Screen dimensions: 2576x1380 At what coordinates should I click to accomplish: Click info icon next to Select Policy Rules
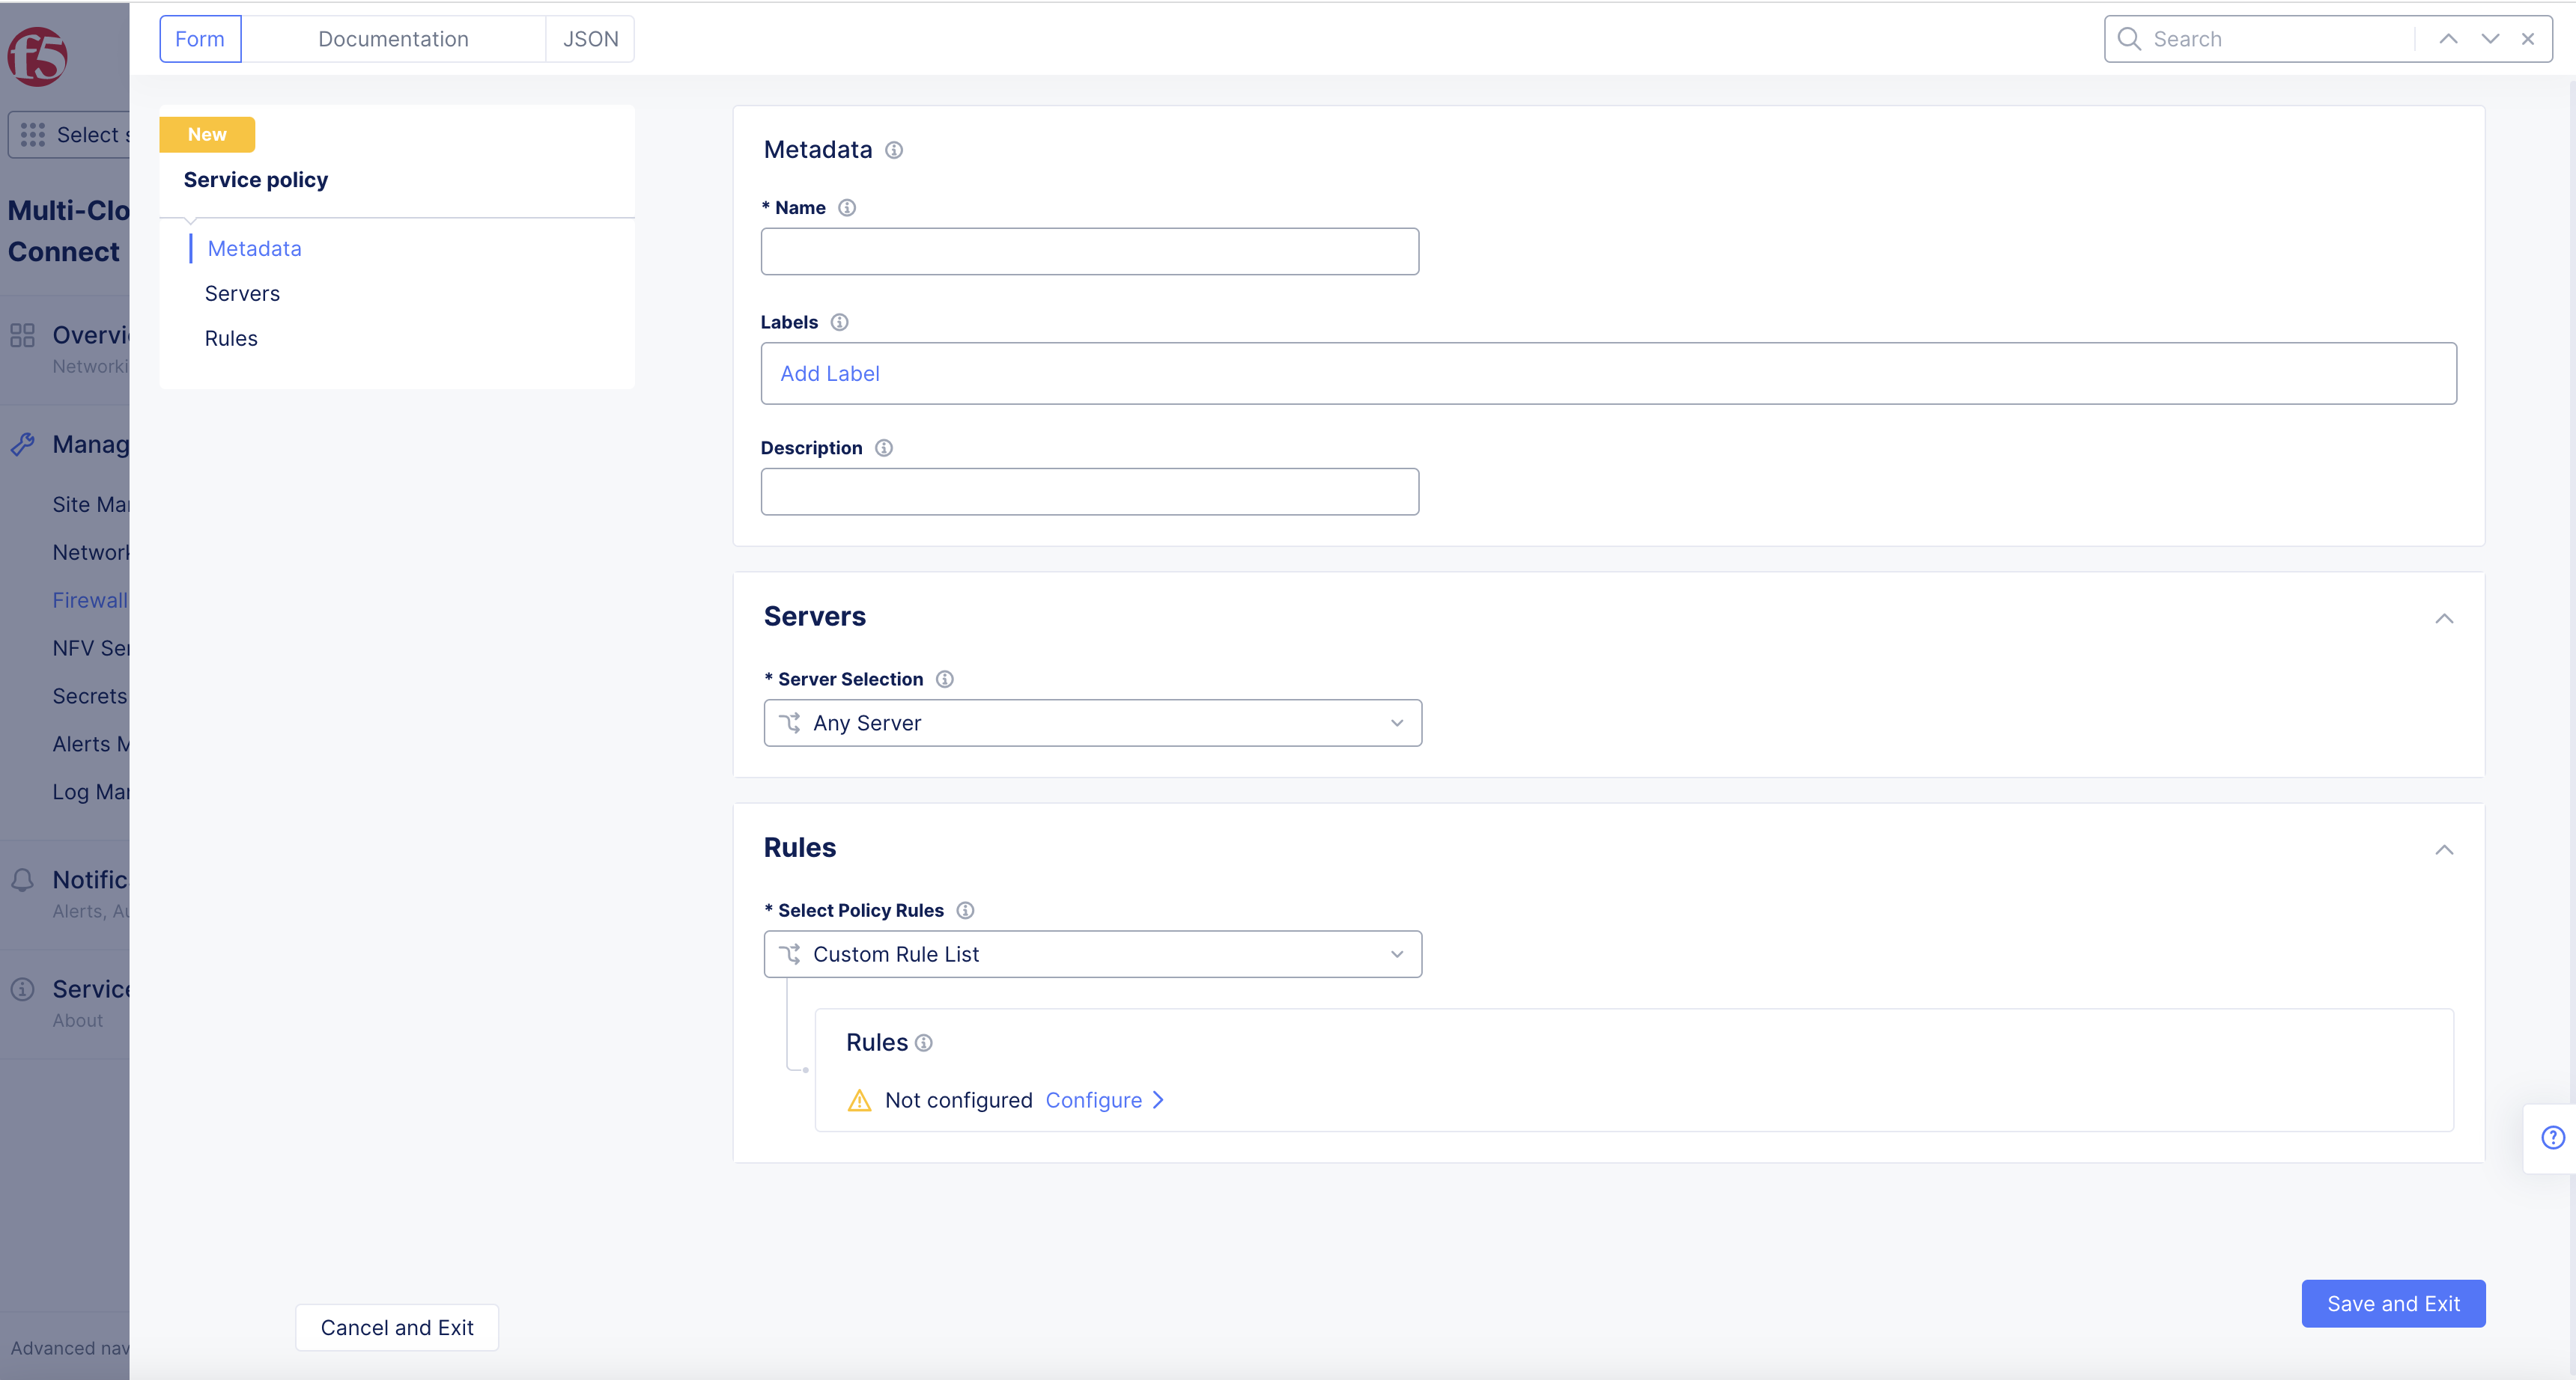[x=965, y=910]
